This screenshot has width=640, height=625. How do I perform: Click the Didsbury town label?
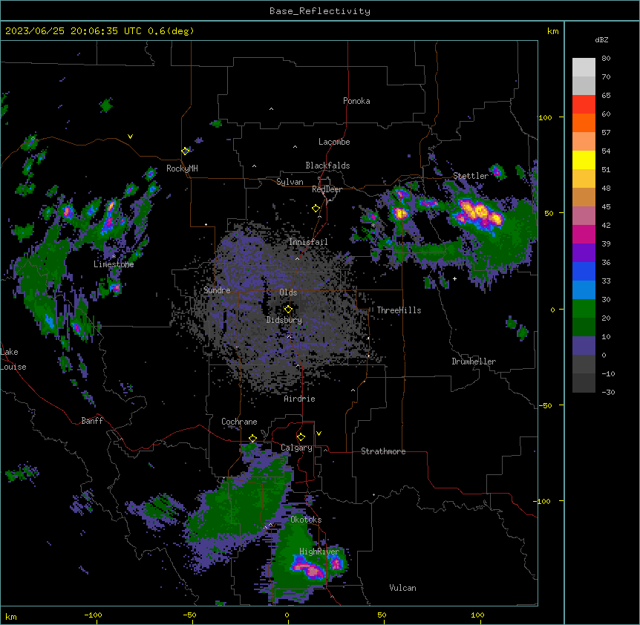pyautogui.click(x=284, y=320)
